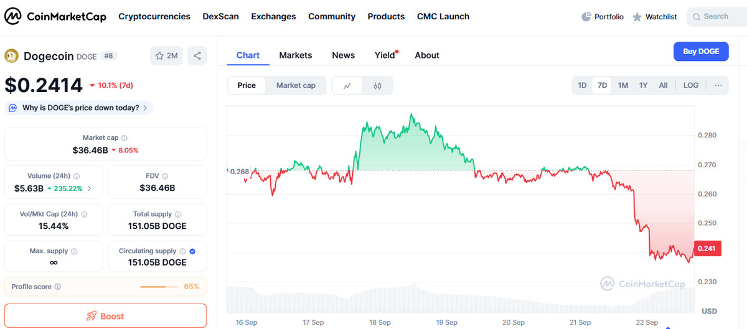
Task: Set chart range to 1D
Action: (582, 85)
